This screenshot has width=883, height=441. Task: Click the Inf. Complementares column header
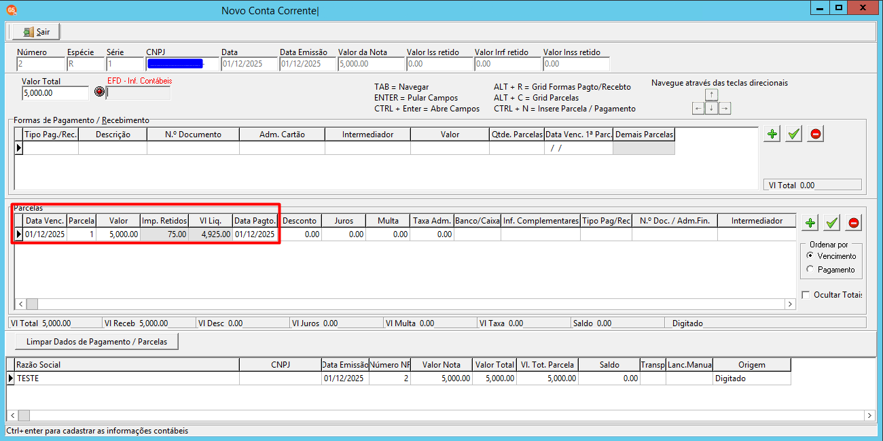[x=541, y=221]
